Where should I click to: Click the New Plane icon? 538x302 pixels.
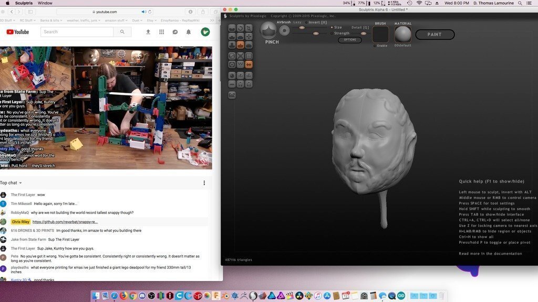point(232,84)
